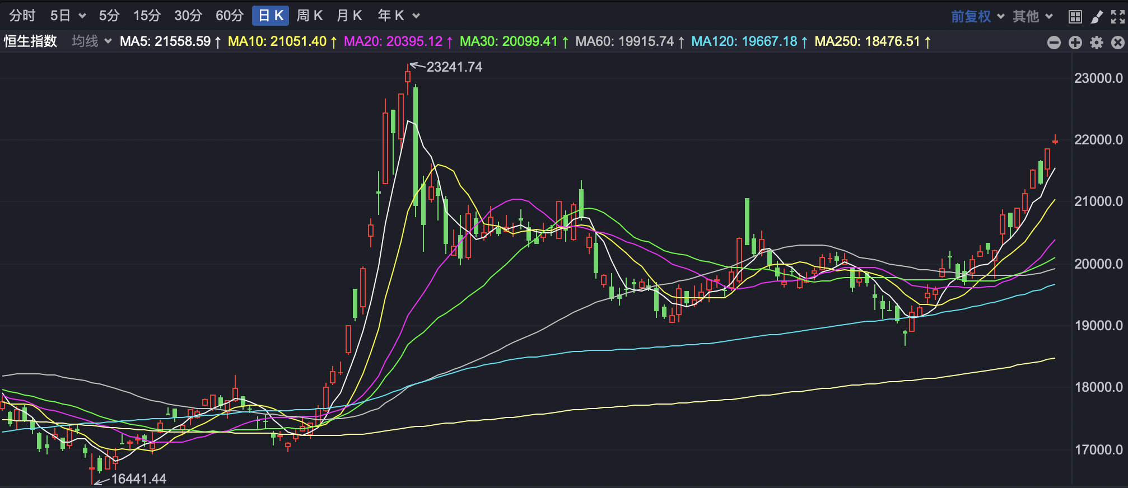
Task: Expand the 年K period dropdown
Action: (x=416, y=16)
